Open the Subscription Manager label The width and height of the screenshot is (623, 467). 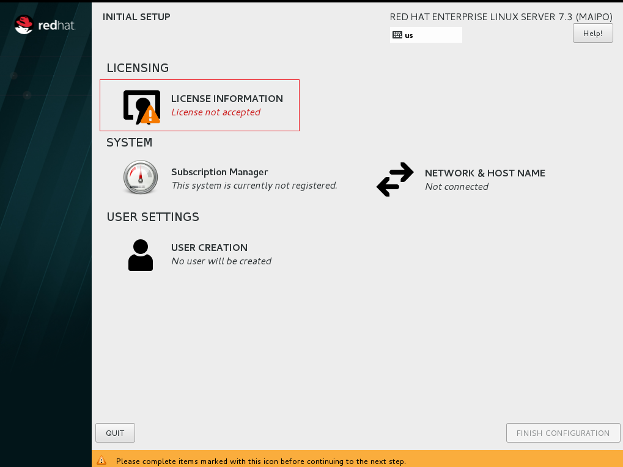point(219,172)
